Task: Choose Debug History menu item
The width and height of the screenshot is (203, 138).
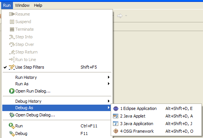Action: click(57, 101)
